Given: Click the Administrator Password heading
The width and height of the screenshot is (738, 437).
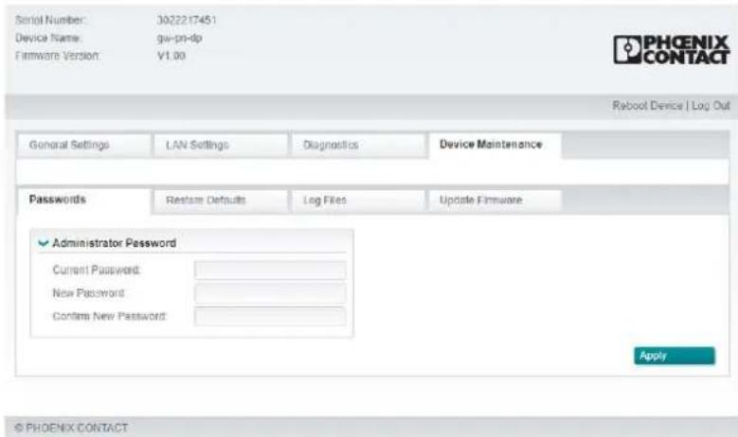Looking at the screenshot, I should 114,243.
